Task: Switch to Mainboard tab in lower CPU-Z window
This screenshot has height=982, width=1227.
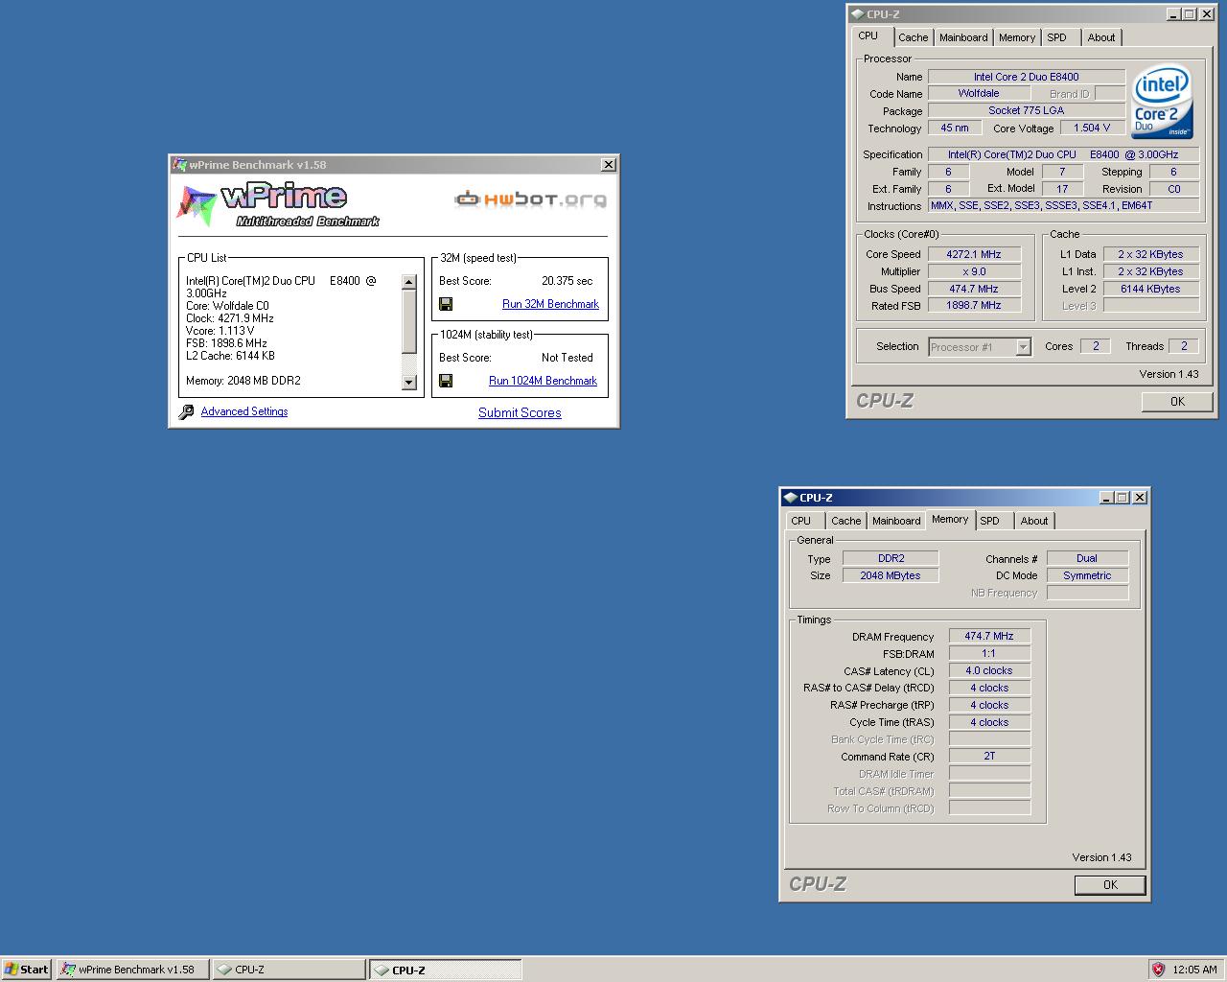Action: click(896, 521)
